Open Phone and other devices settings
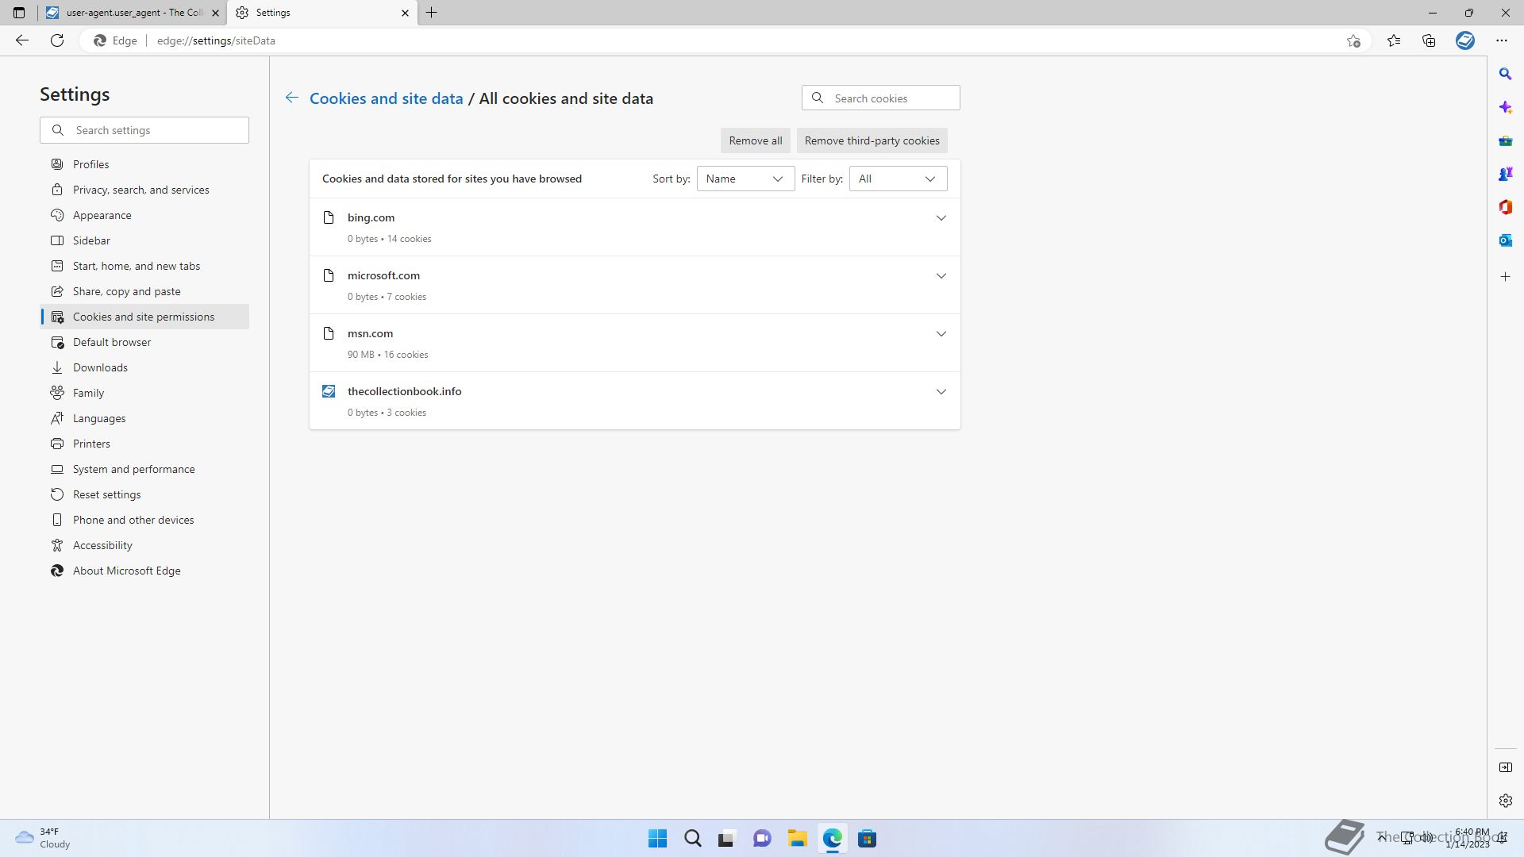Screen dimensions: 1524x857 (144, 520)
